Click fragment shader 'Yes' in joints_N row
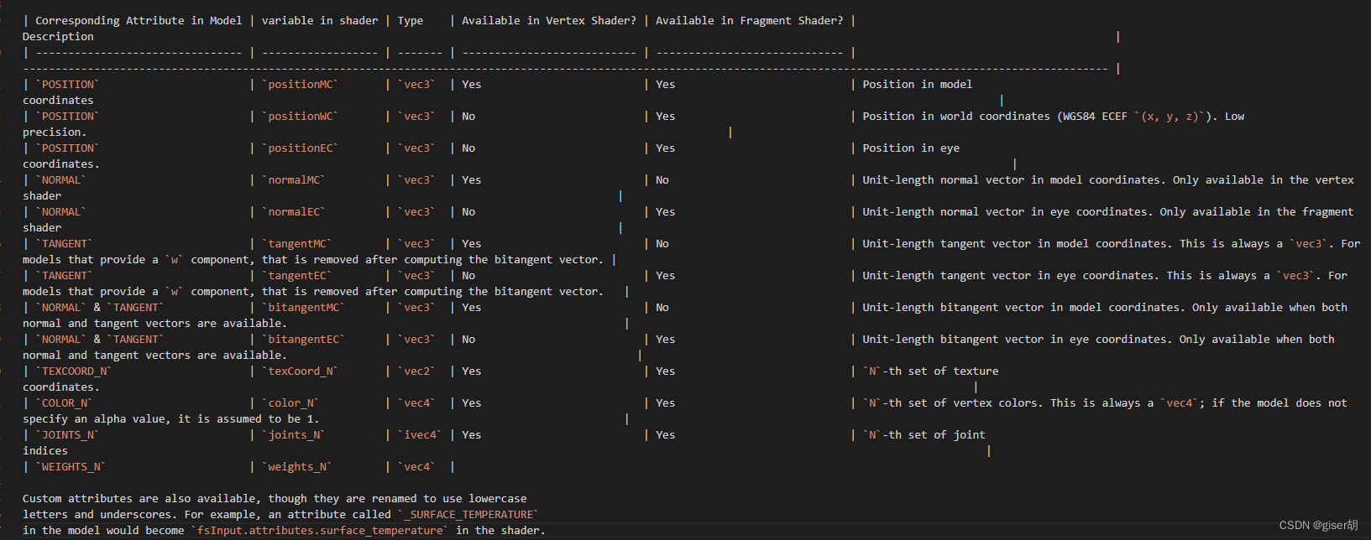The width and height of the screenshot is (1371, 540). pyautogui.click(x=666, y=434)
